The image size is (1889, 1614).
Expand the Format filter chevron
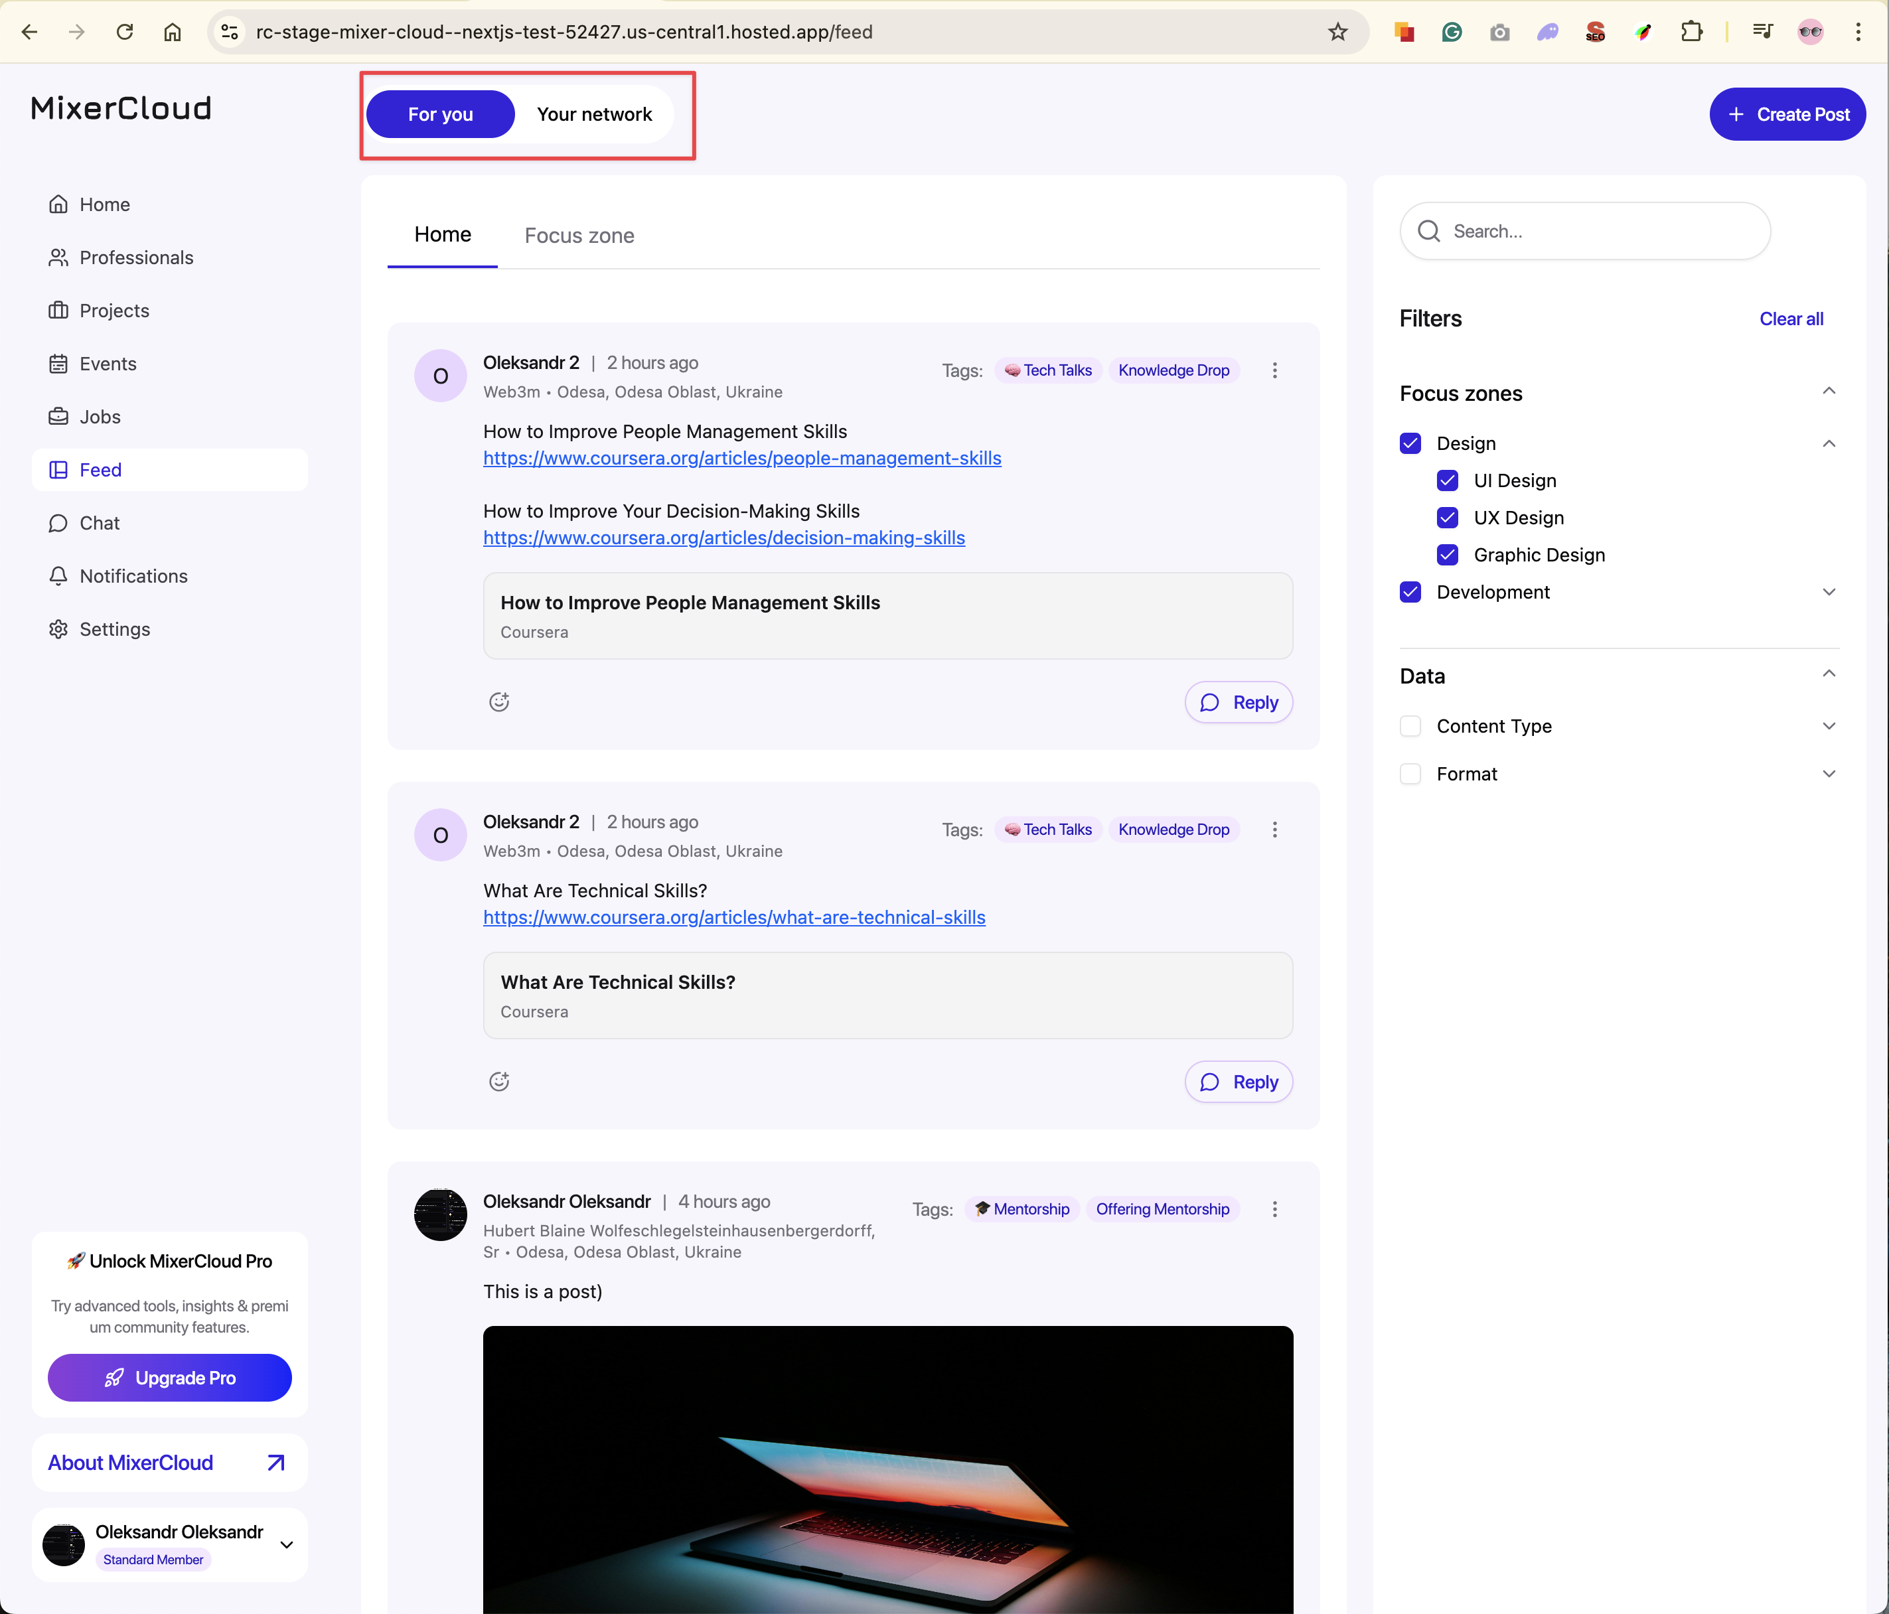tap(1828, 774)
